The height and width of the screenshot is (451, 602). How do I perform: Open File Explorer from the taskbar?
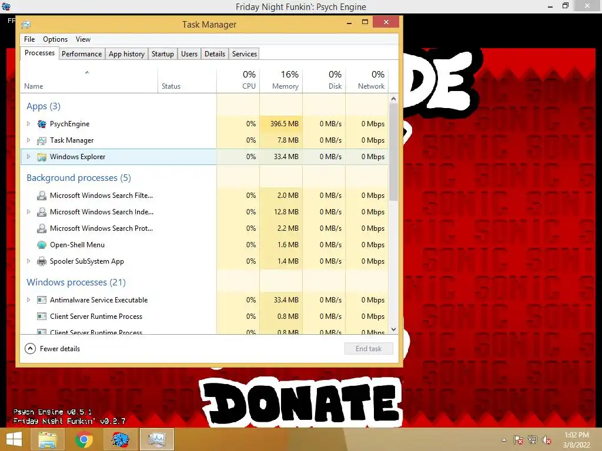pos(48,439)
